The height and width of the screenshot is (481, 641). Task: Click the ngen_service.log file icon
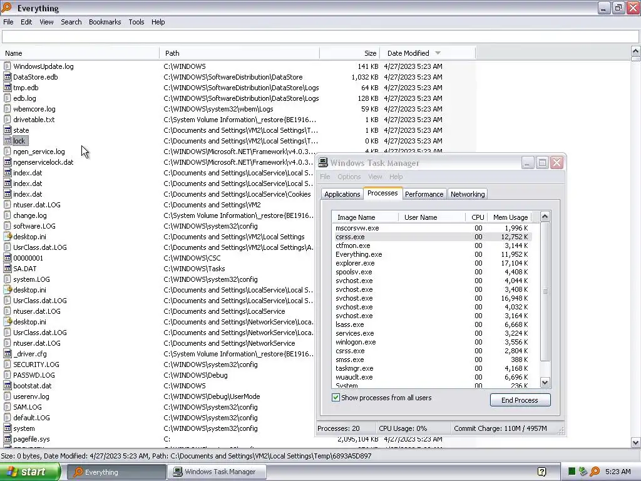tap(7, 152)
